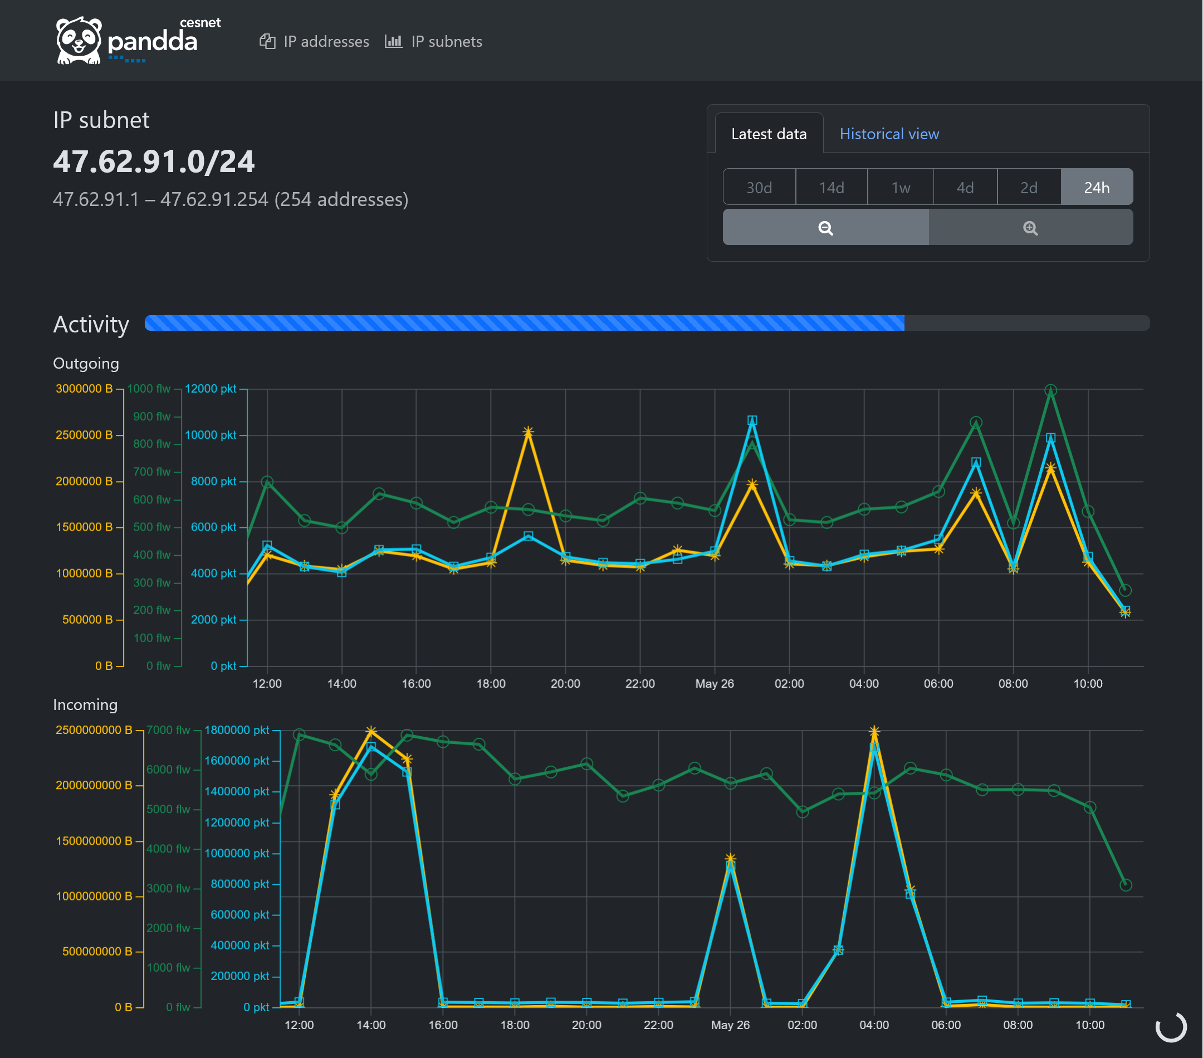The width and height of the screenshot is (1203, 1058).
Task: Click the yellow peak marker on Outgoing chart
Action: click(529, 433)
